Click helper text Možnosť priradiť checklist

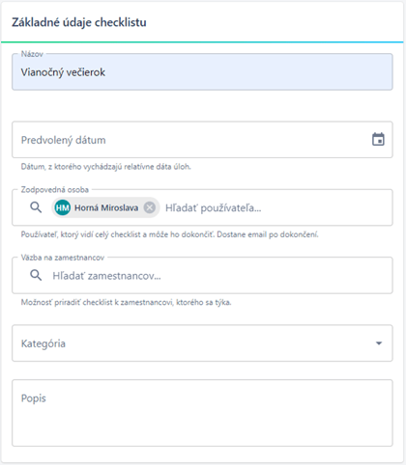click(126, 302)
